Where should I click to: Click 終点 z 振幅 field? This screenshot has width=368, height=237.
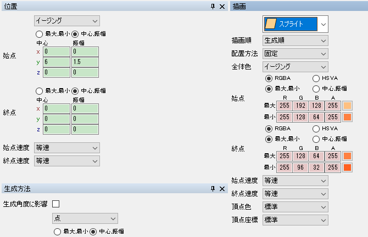[85, 129]
